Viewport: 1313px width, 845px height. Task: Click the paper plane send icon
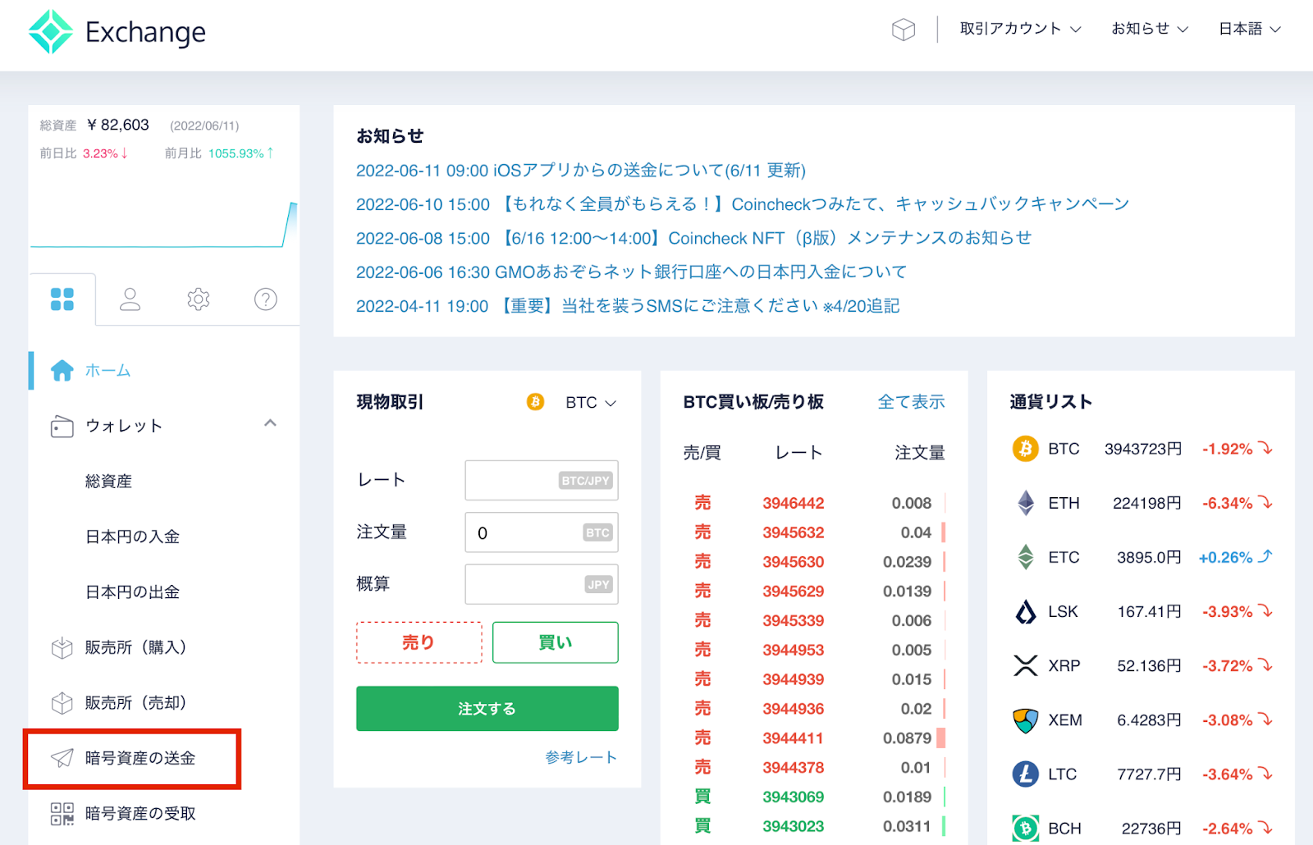coord(62,758)
